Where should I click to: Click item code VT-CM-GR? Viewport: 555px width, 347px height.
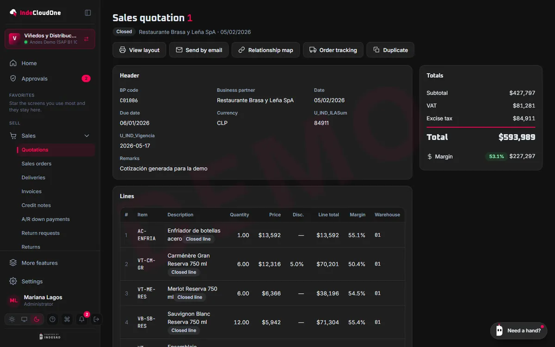[x=147, y=264]
